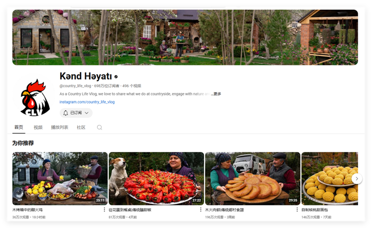The width and height of the screenshot is (372, 228).
Task: Switch to the 视频 tab
Action: [x=38, y=127]
